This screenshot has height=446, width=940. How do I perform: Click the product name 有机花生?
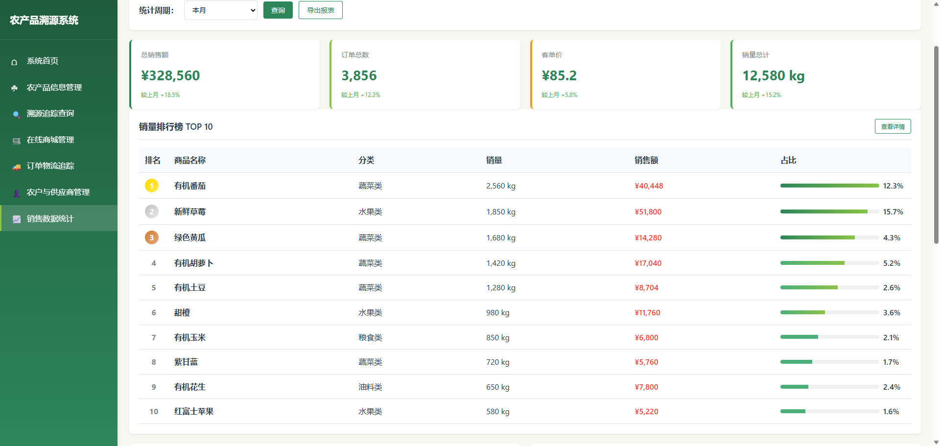tap(190, 387)
